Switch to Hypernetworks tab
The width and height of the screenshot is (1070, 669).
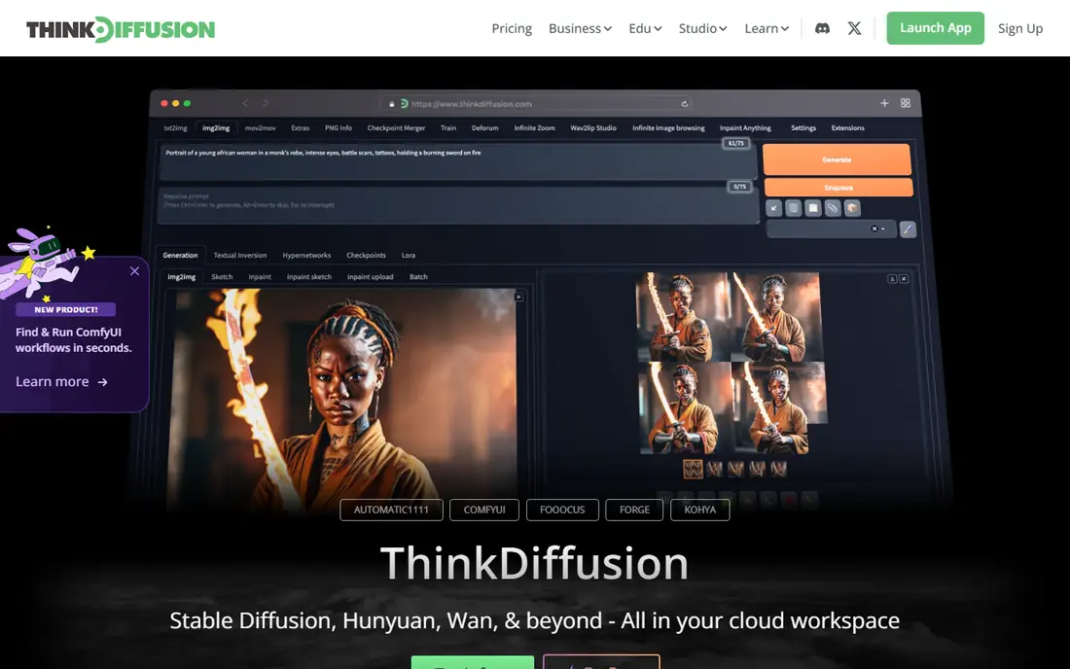point(306,255)
